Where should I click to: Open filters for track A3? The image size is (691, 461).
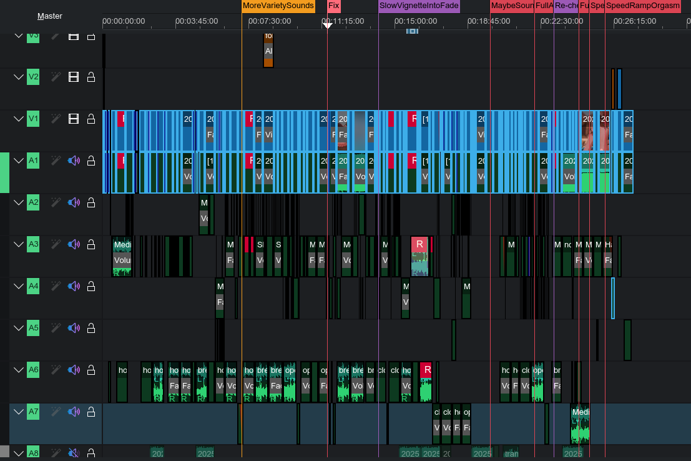click(56, 244)
